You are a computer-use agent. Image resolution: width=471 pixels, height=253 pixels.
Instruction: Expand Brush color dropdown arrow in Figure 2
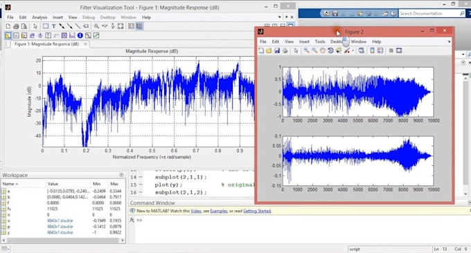(x=353, y=50)
